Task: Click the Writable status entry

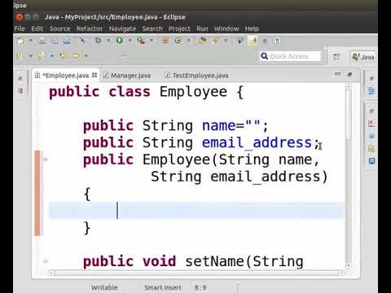Action: pyautogui.click(x=104, y=287)
